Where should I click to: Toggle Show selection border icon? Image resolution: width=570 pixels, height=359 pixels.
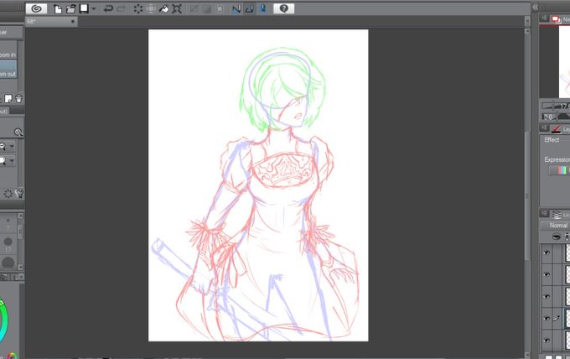coord(220,8)
